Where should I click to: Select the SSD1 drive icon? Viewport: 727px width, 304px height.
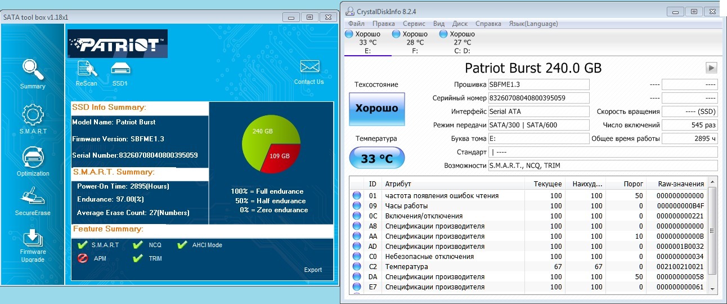point(120,69)
